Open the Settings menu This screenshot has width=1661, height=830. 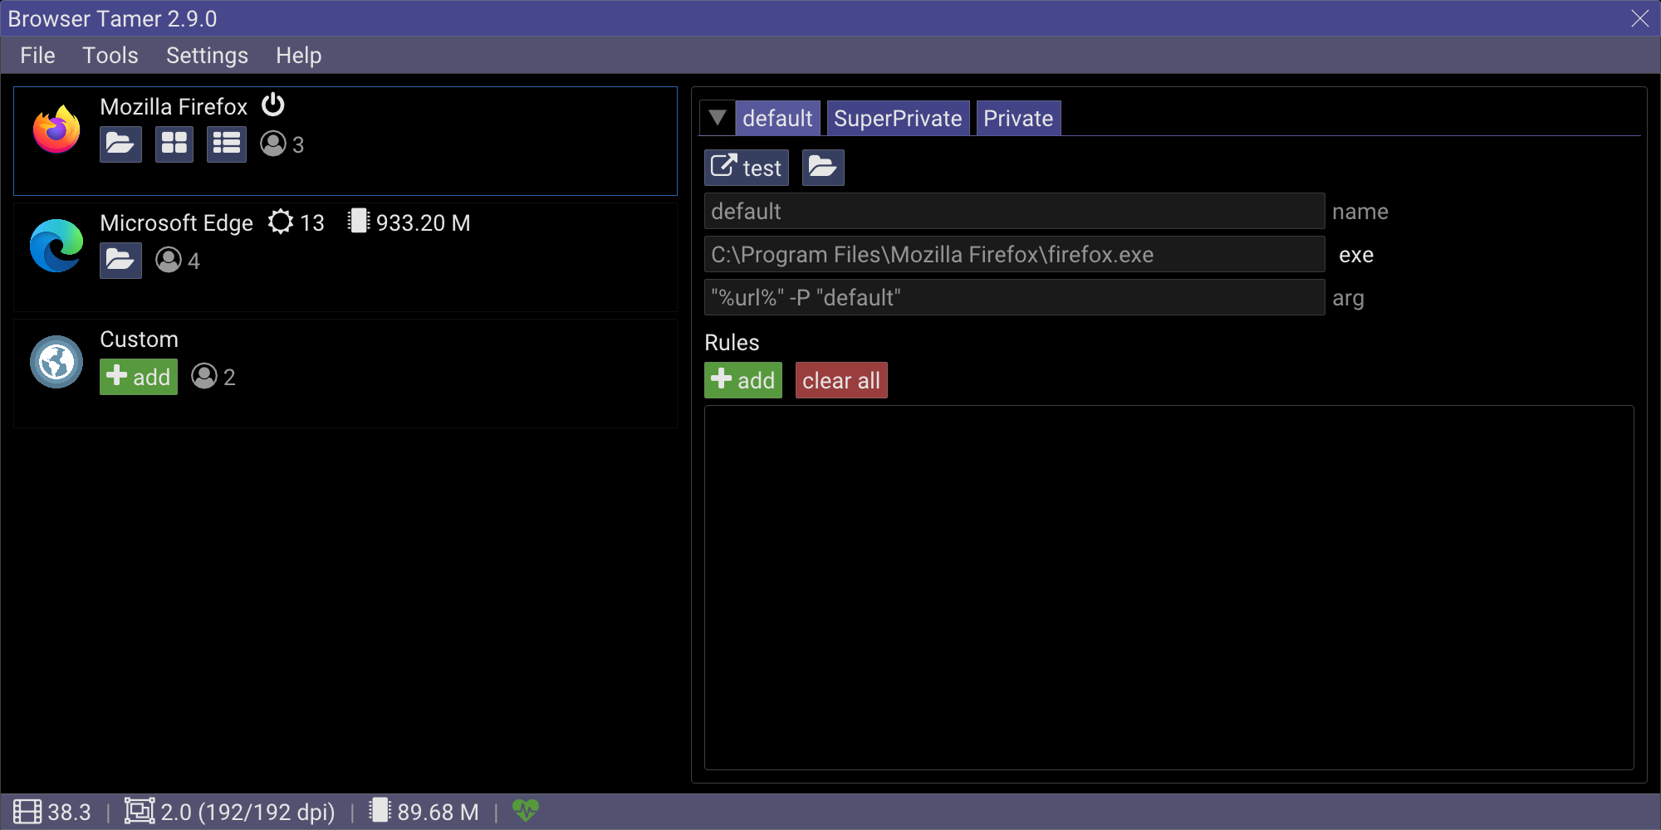pyautogui.click(x=207, y=56)
